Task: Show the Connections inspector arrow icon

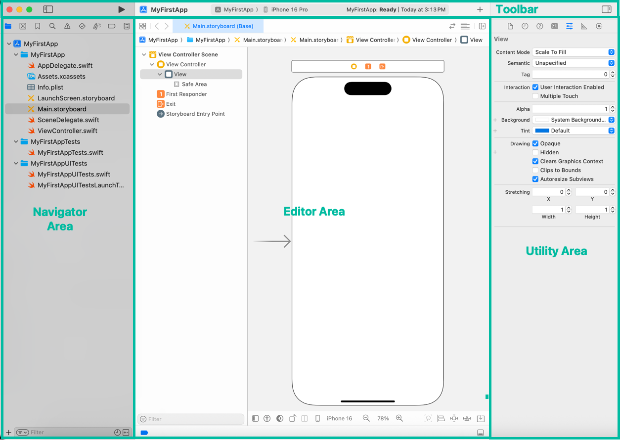Action: point(599,26)
